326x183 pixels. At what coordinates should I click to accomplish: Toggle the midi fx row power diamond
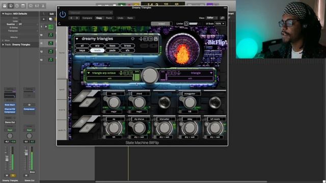point(82,96)
